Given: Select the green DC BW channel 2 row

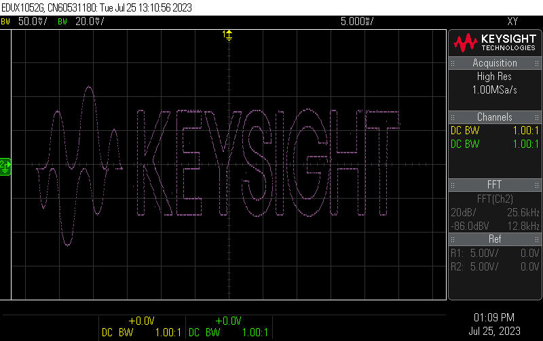Looking at the screenshot, I should (495, 144).
